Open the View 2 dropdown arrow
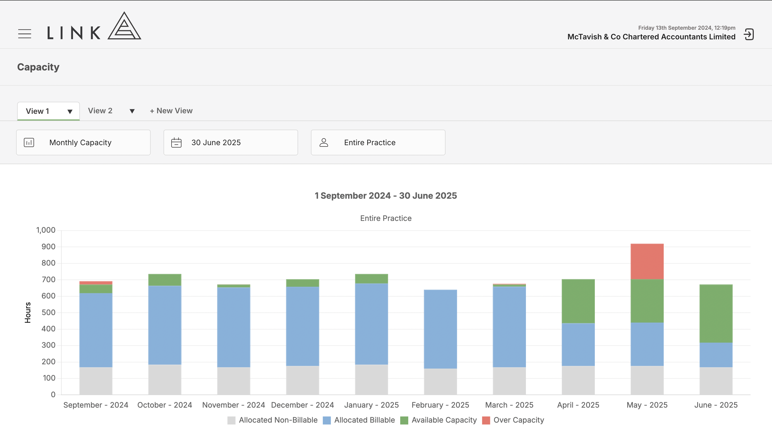 point(132,111)
